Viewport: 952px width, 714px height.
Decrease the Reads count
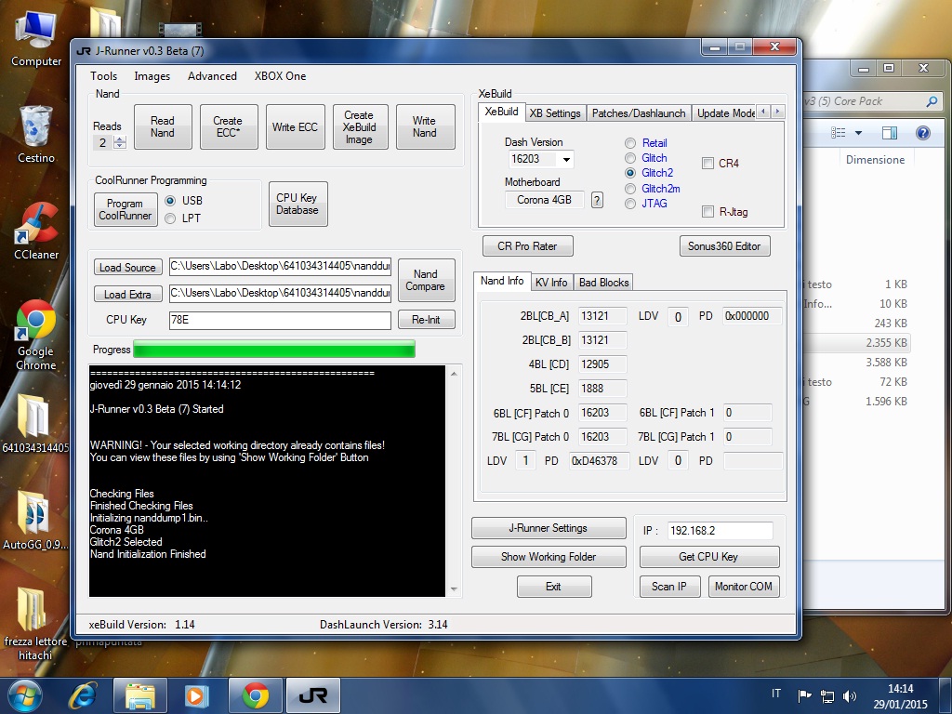pos(120,146)
